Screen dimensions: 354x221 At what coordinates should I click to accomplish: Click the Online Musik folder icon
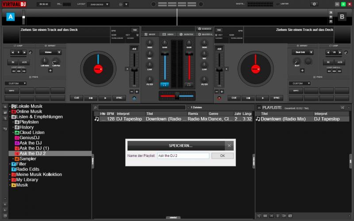[14, 111]
